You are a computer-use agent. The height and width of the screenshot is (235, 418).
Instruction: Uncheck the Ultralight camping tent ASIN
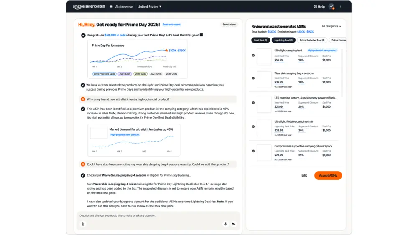(x=253, y=56)
